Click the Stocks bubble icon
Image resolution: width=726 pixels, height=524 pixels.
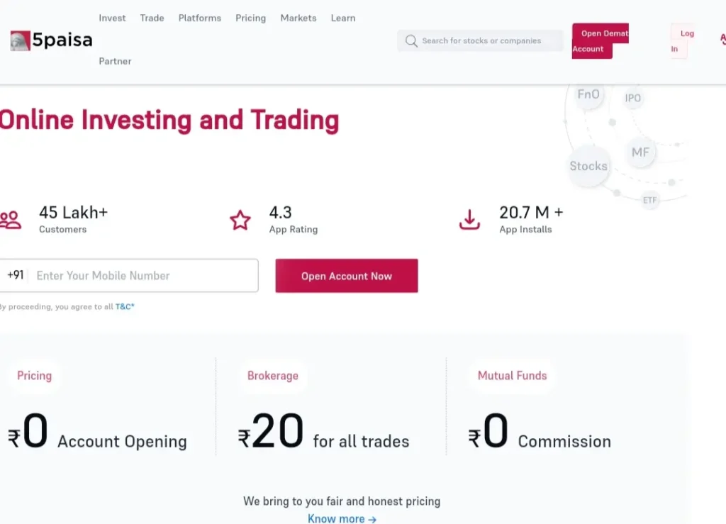(x=588, y=167)
